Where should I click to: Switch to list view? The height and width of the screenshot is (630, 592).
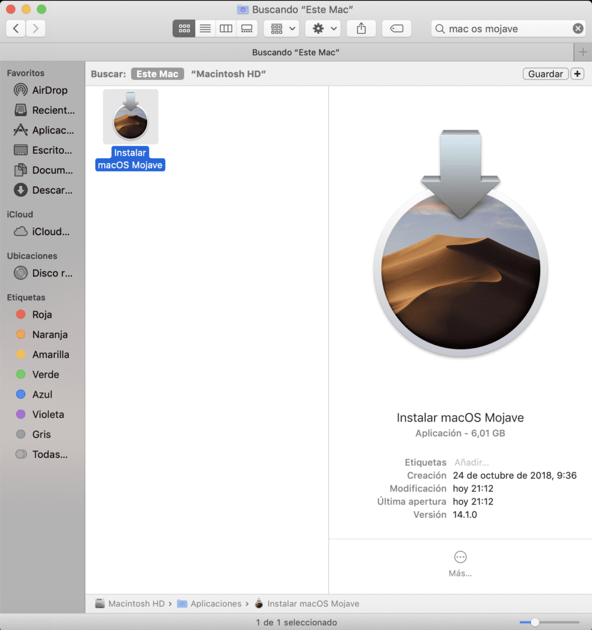(205, 28)
